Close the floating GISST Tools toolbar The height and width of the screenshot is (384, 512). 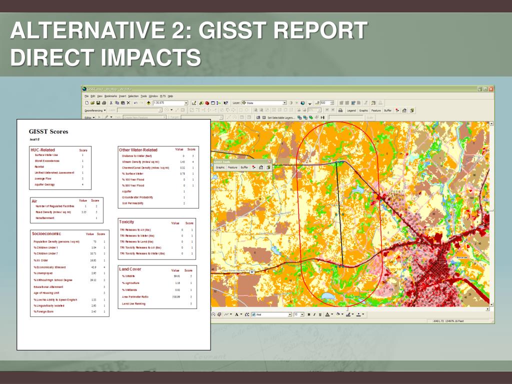tap(269, 161)
